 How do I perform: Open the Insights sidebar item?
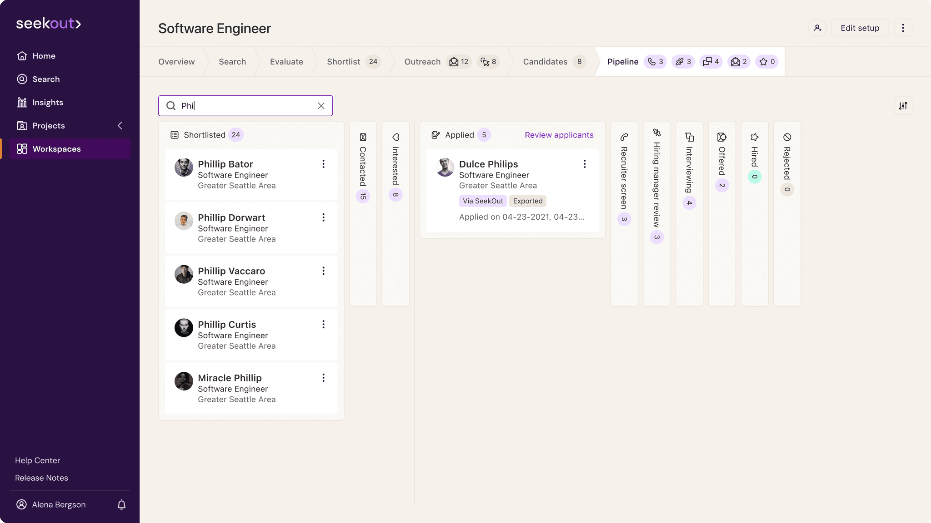pos(47,103)
